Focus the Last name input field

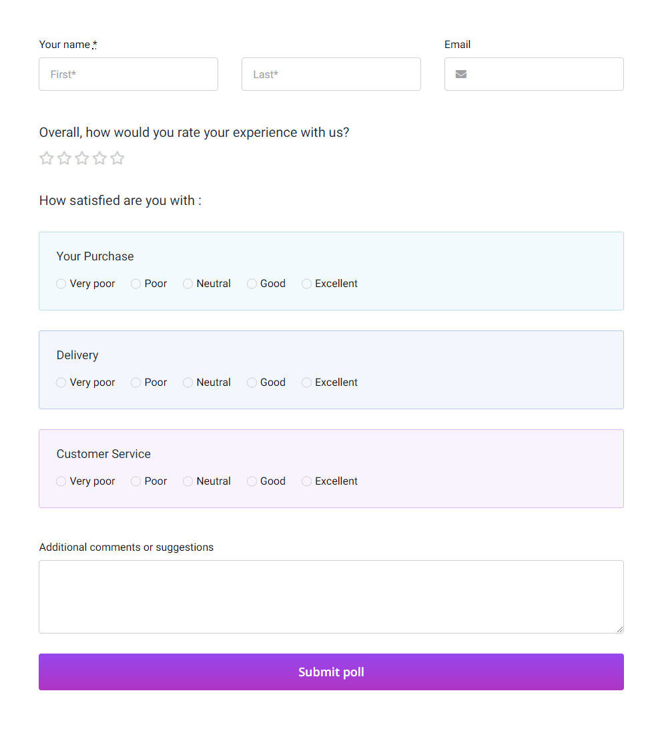coord(331,74)
